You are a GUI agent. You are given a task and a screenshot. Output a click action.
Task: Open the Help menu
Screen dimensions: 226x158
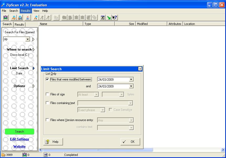tap(45, 11)
